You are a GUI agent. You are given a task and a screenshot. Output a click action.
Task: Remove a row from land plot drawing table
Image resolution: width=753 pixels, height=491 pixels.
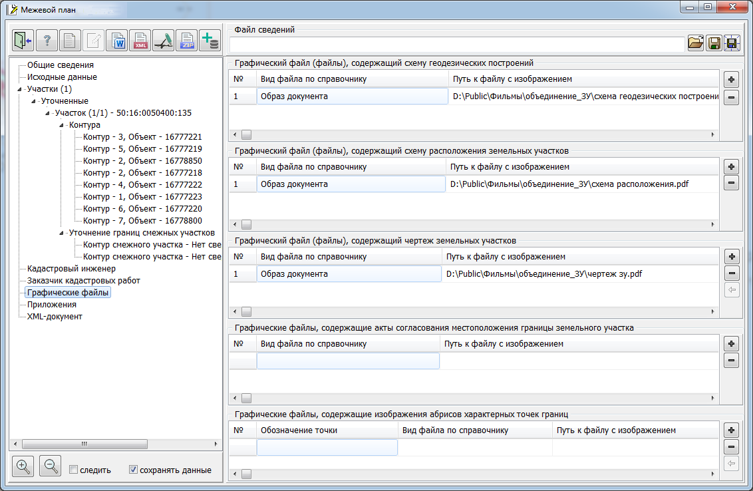tap(731, 273)
